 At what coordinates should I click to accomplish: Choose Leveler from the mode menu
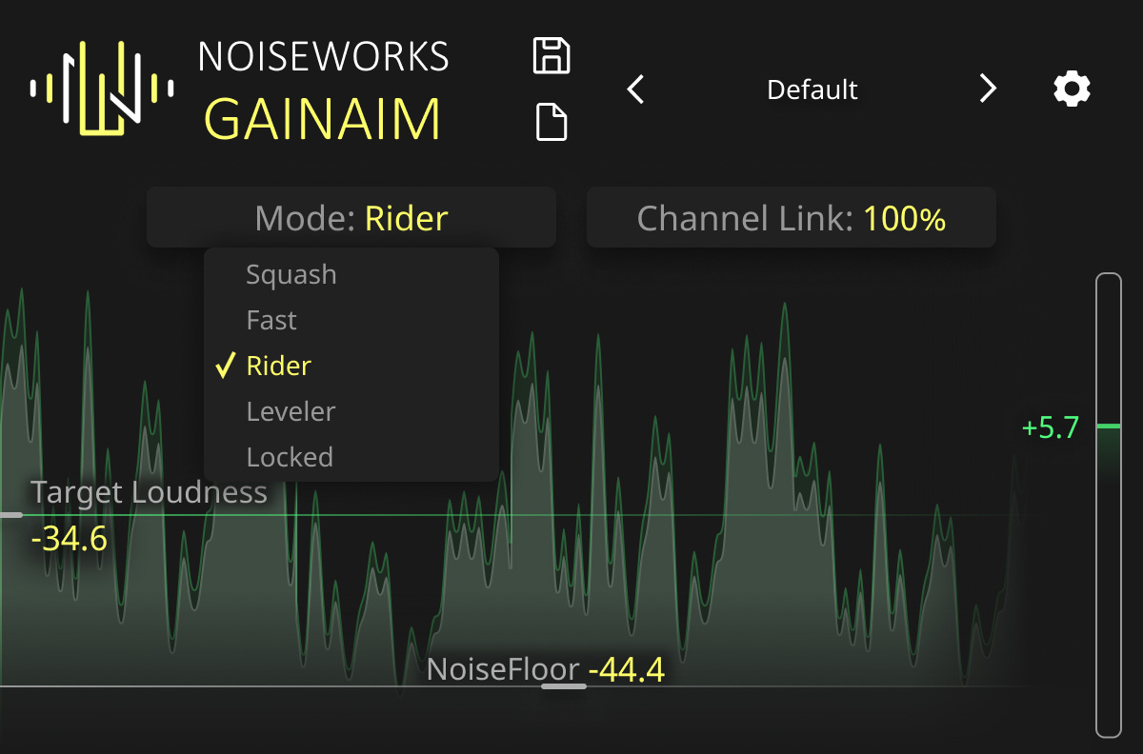pyautogui.click(x=291, y=411)
